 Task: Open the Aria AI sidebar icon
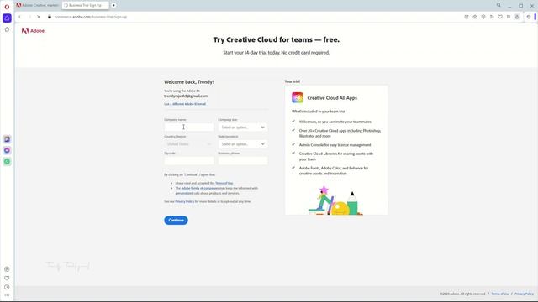tap(7, 18)
